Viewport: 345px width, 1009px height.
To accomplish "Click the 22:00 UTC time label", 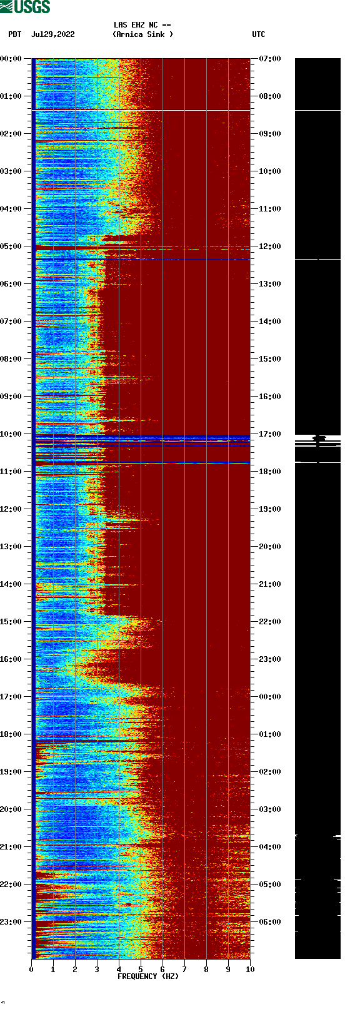I will (270, 622).
